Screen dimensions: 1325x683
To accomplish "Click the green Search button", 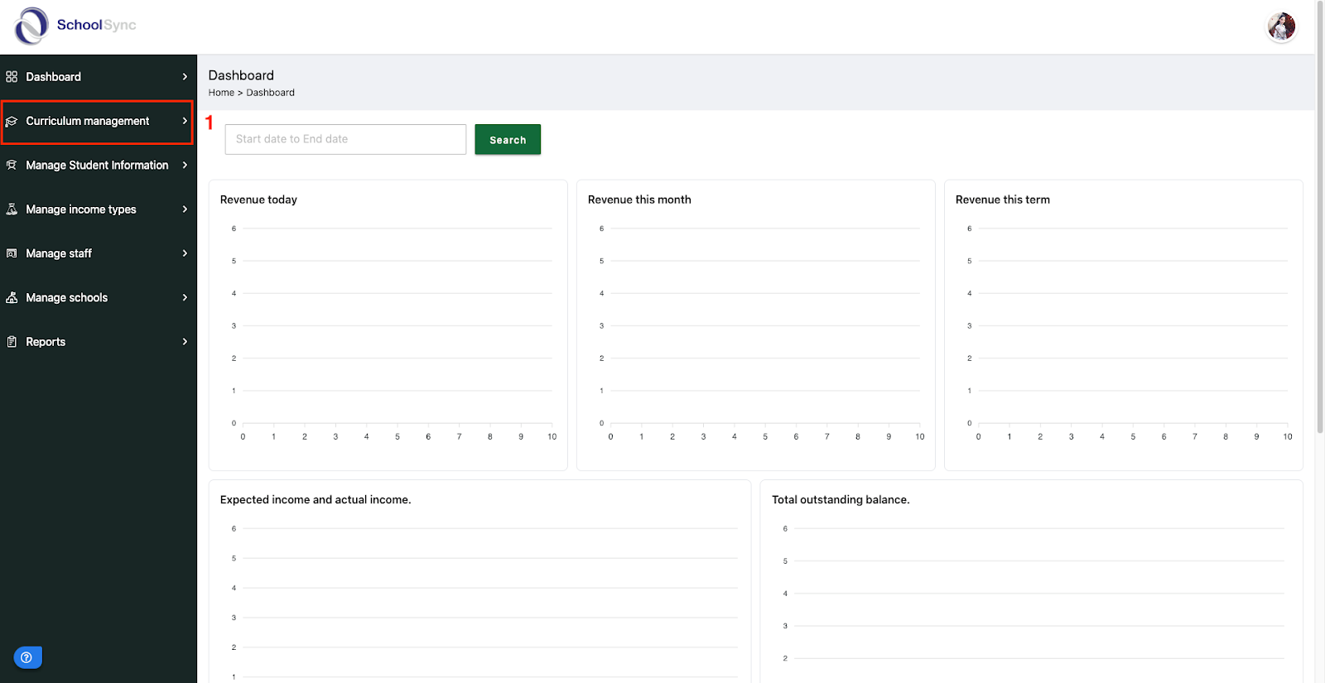I will coord(508,140).
